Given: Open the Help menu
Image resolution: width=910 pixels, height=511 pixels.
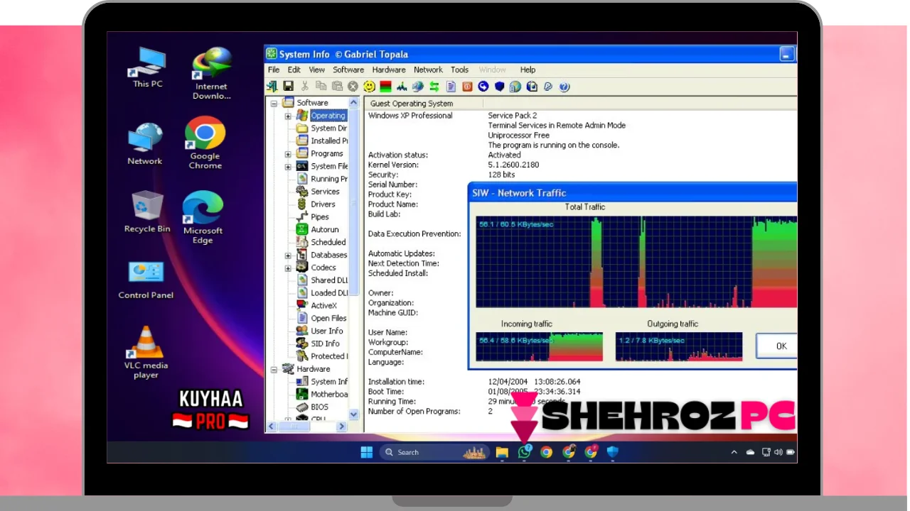Looking at the screenshot, I should pos(528,70).
